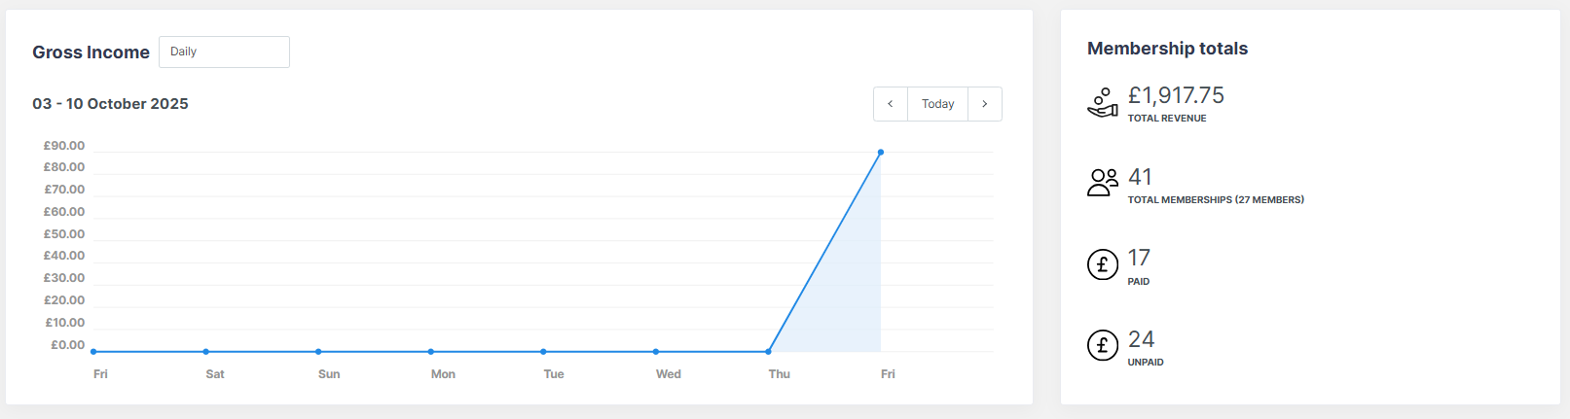The image size is (1570, 419).
Task: Click the Sunday data point on chart
Action: tap(318, 351)
